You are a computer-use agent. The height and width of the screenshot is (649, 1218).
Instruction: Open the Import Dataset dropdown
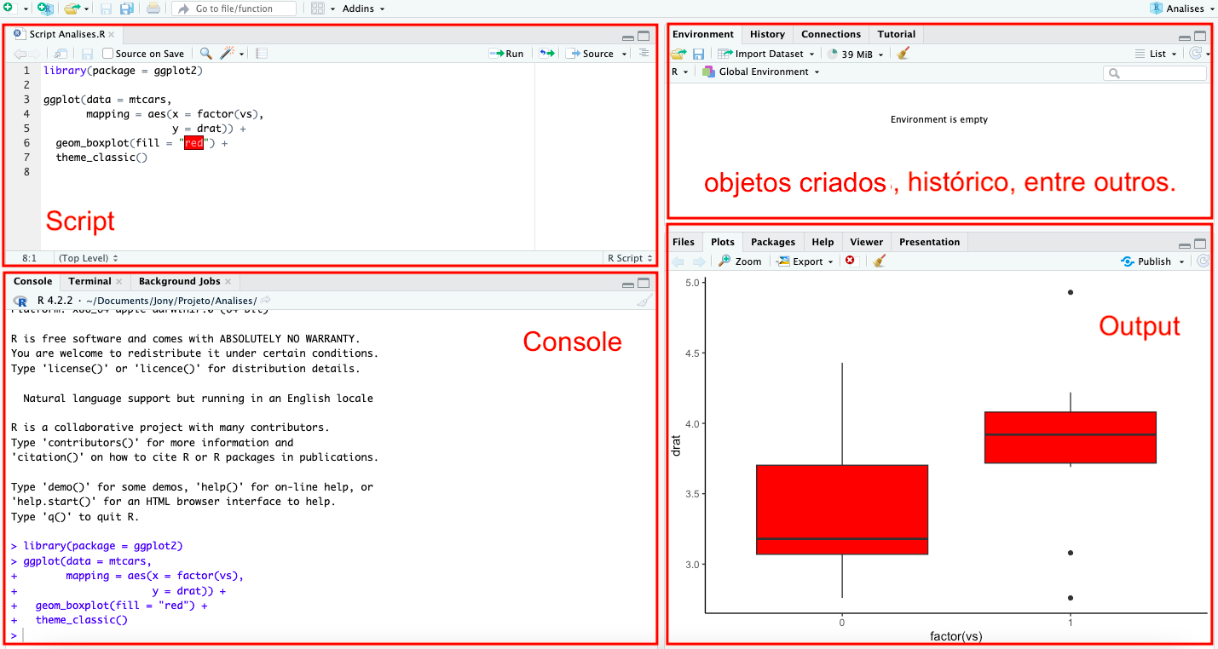(x=765, y=54)
